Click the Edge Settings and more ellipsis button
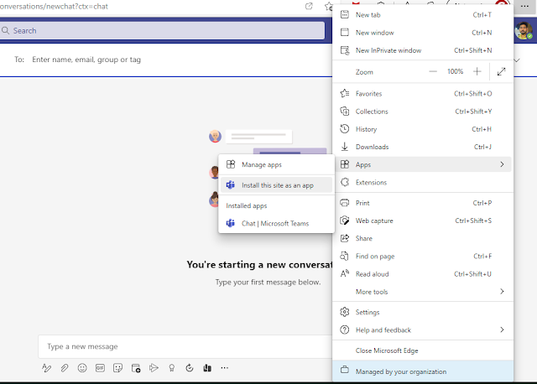This screenshot has width=537, height=384. click(x=524, y=6)
